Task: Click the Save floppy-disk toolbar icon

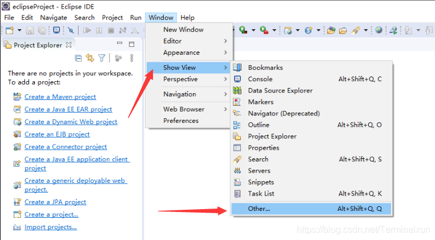Action: [30, 30]
